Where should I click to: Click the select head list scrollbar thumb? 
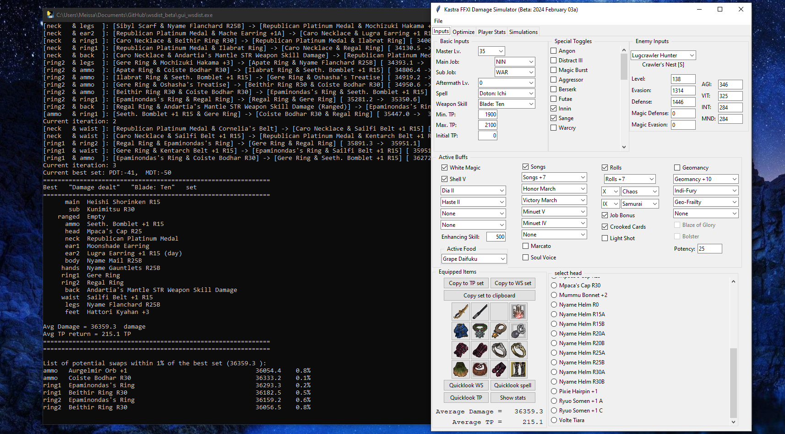click(x=733, y=383)
